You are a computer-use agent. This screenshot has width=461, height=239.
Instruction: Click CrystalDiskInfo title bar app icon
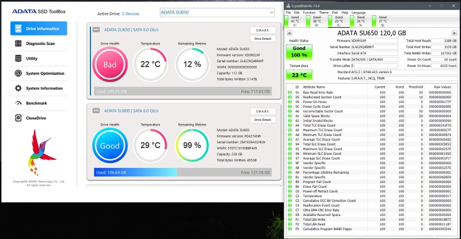tap(288, 6)
